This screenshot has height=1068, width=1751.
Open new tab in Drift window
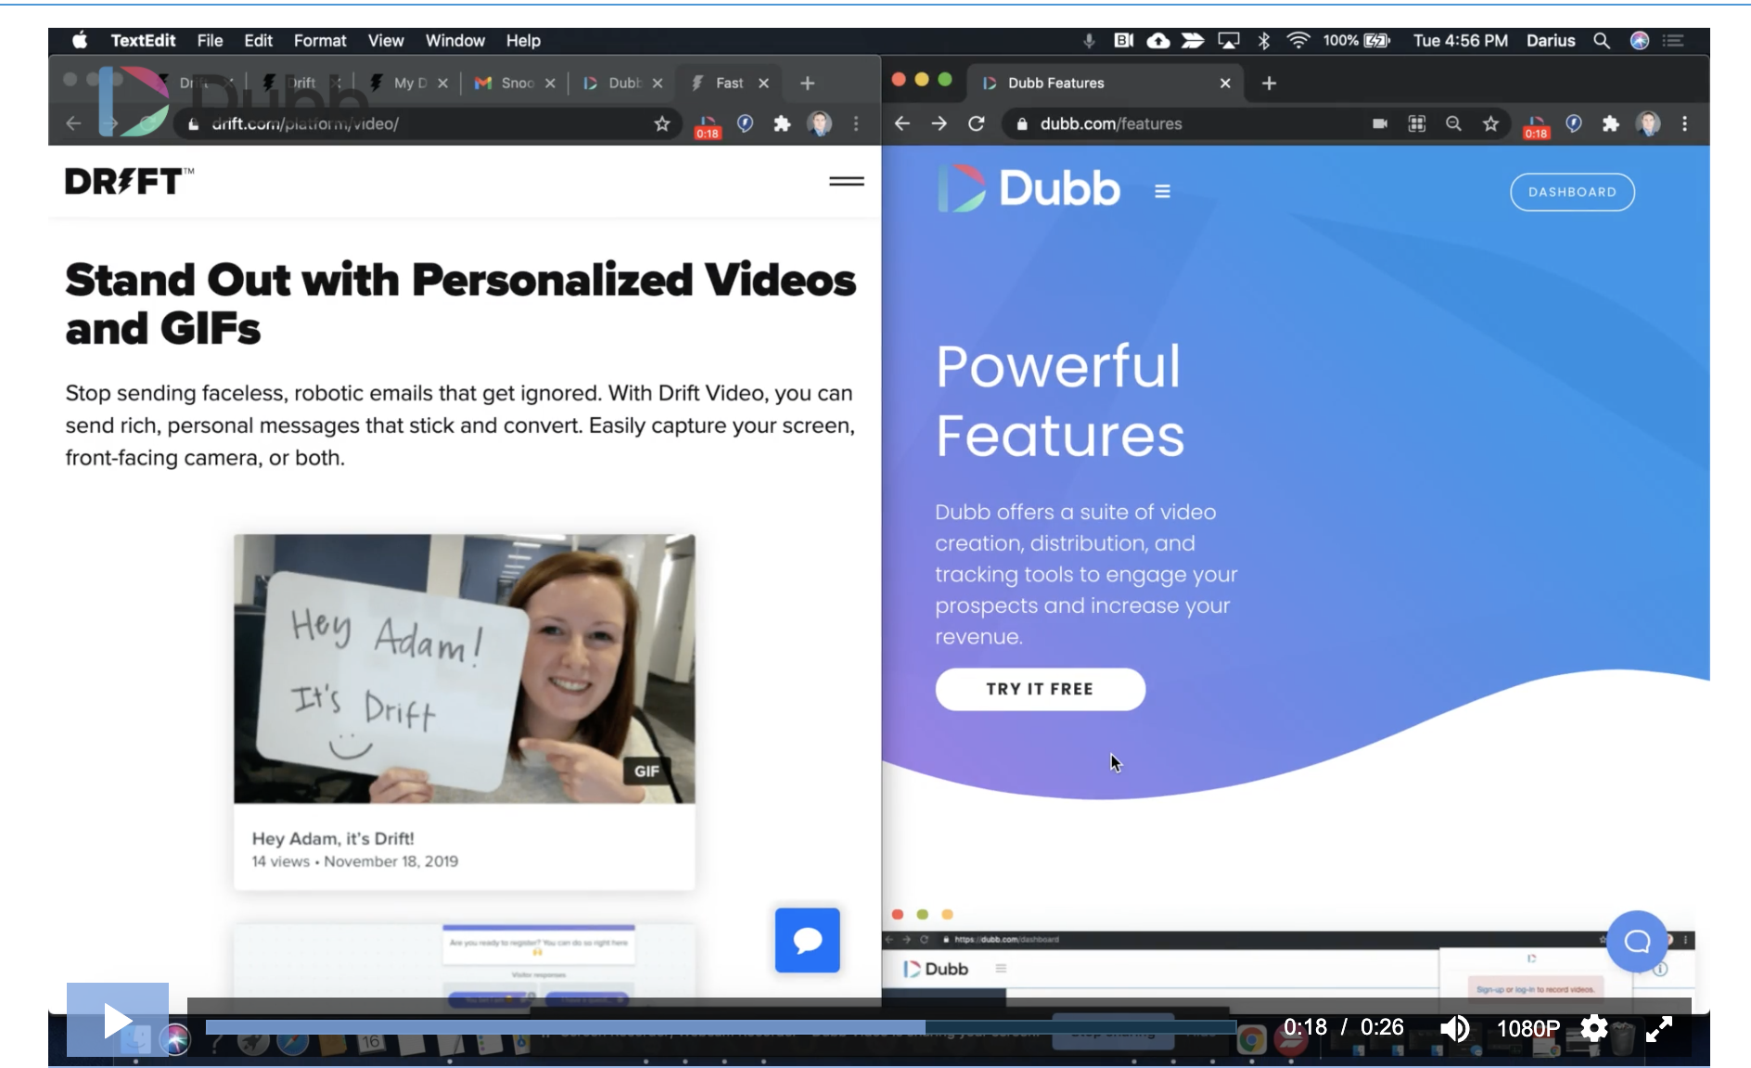point(807,83)
